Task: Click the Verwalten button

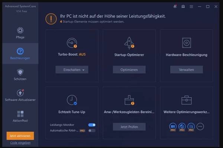Action: (187, 70)
